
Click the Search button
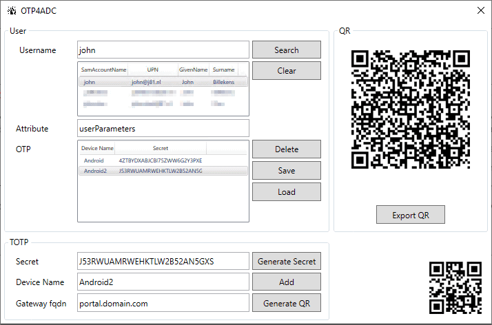click(287, 50)
